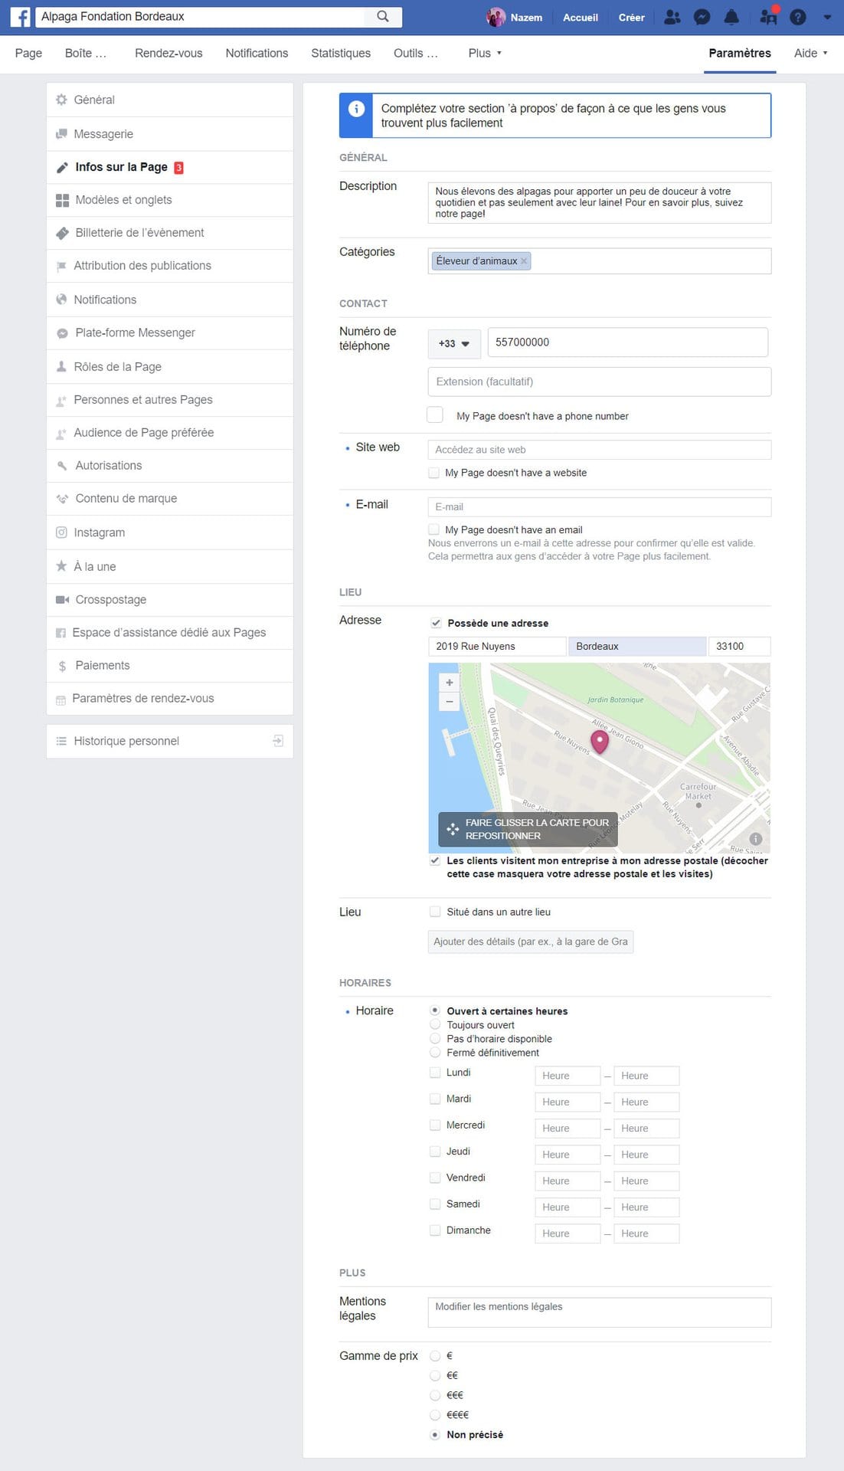Screen dimensions: 844x1471
Task: Uncheck 'Possède une adresse' checkbox
Action: [x=436, y=623]
